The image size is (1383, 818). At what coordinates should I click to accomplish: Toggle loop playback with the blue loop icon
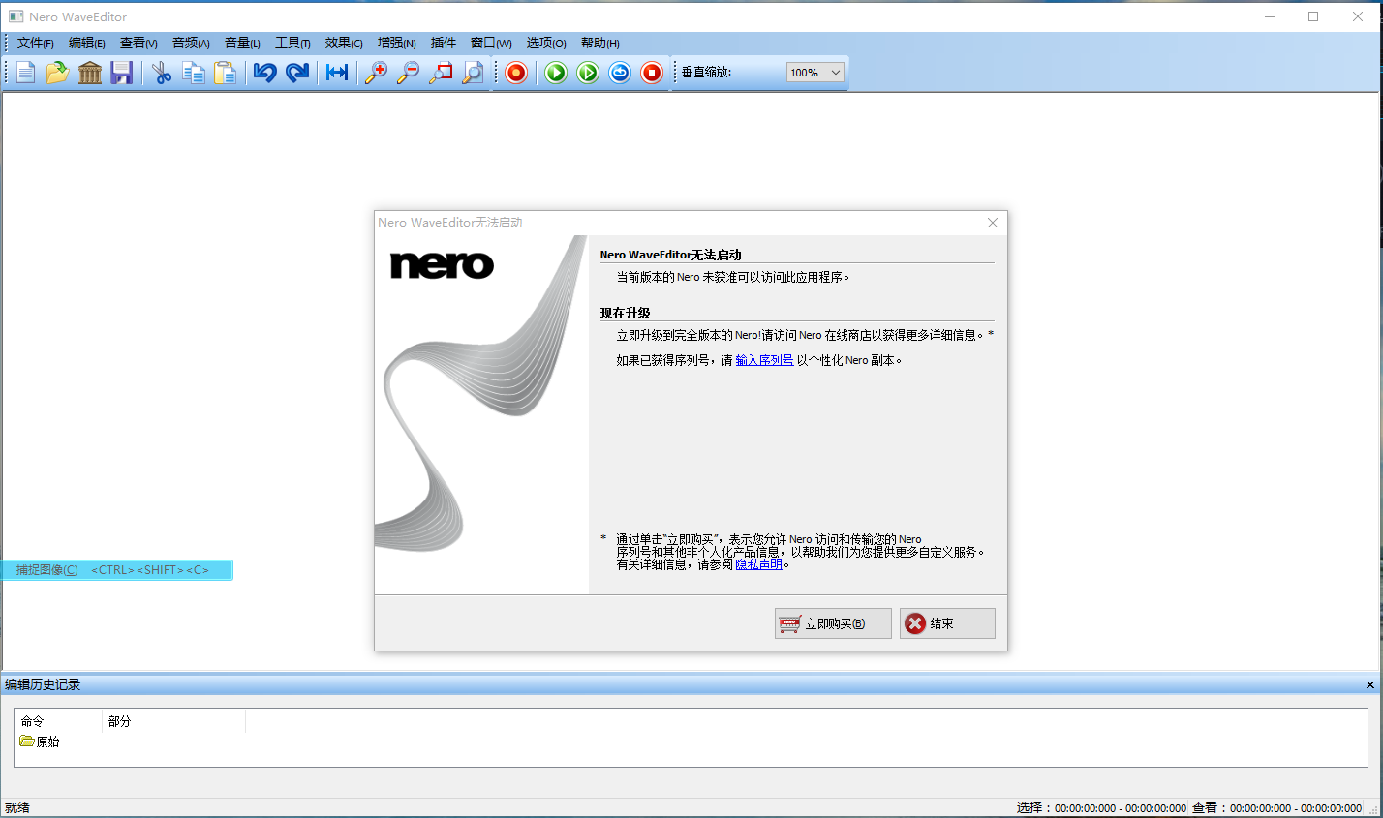click(x=620, y=73)
